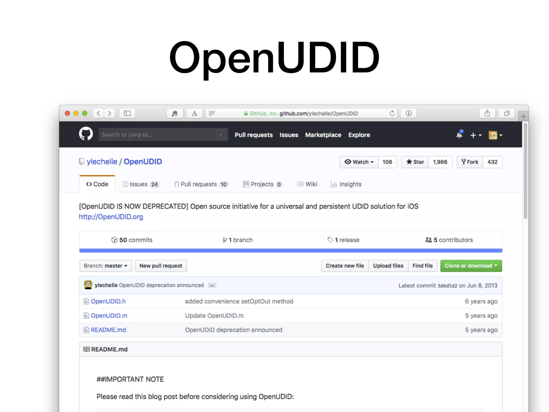Screen dimensions: 549x412
Task: Open the OpenUDID repository name link
Action: pos(143,162)
